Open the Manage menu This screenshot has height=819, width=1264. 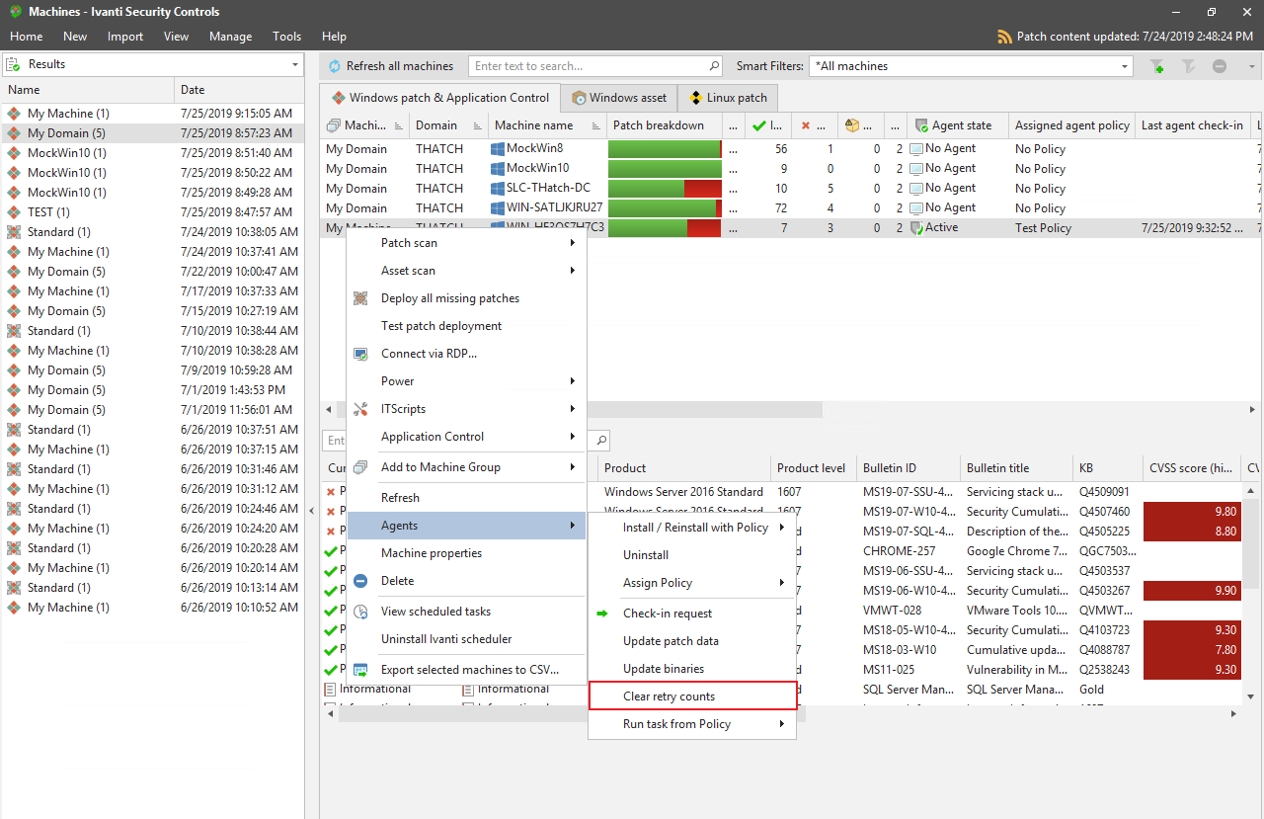(x=230, y=37)
